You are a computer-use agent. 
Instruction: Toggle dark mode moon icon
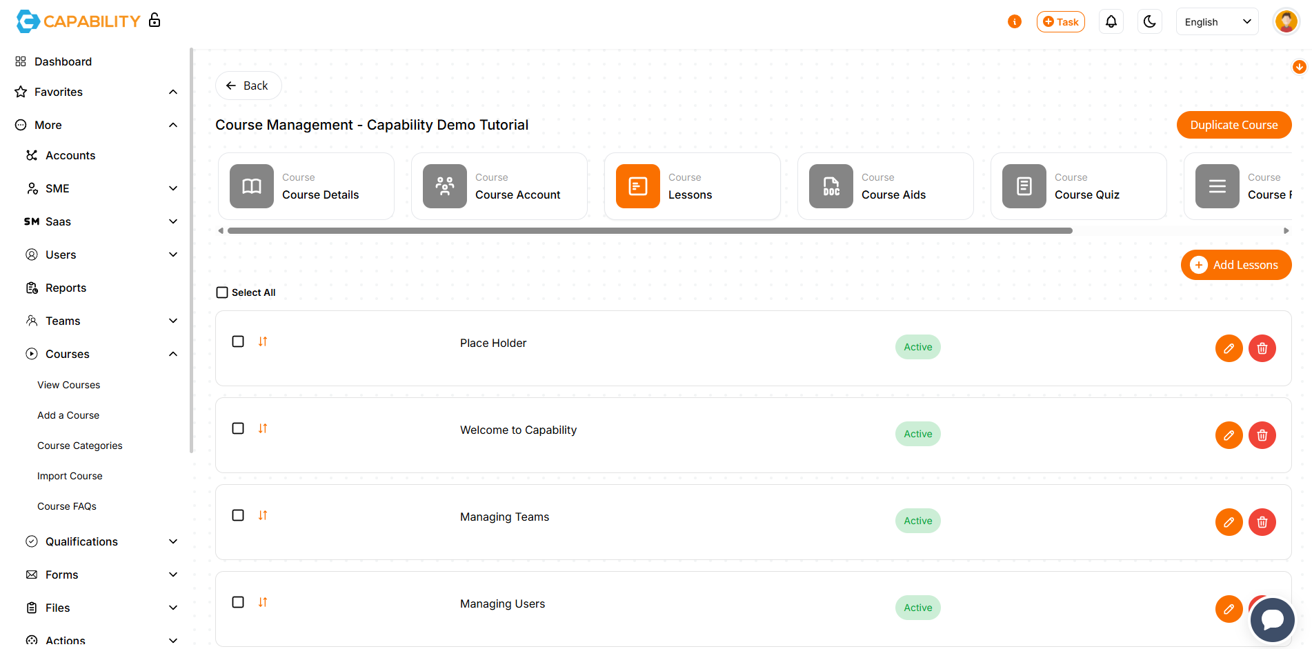click(x=1149, y=22)
